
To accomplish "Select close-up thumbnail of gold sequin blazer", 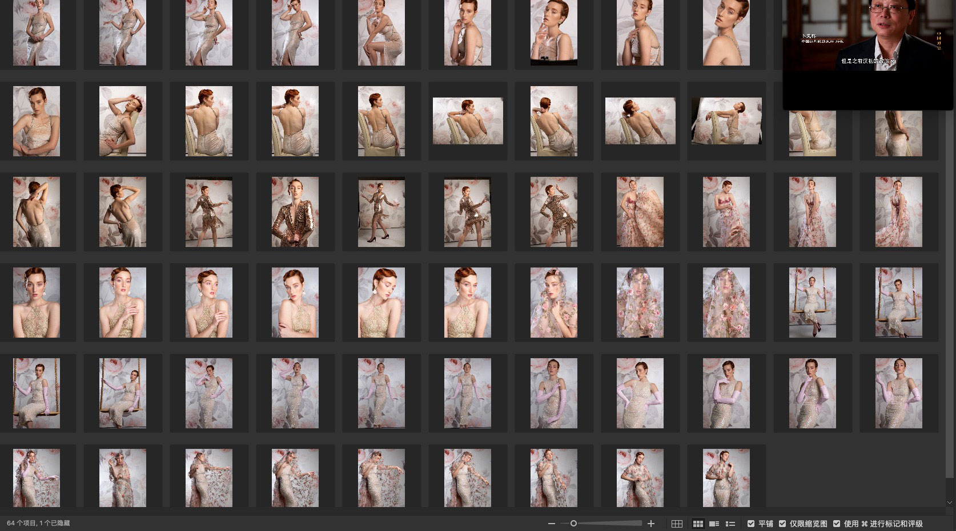I will [x=295, y=212].
